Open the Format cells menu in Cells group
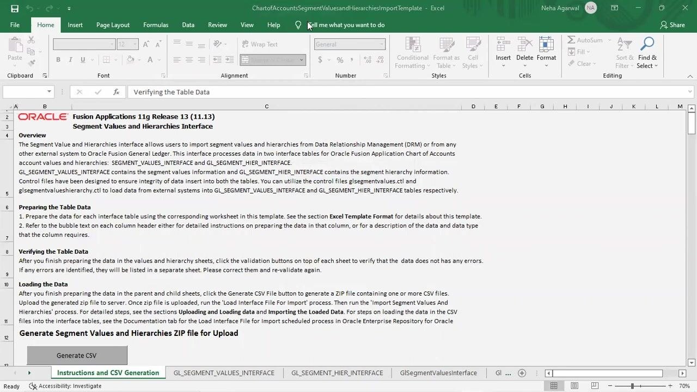Viewport: 697px width, 392px height. pyautogui.click(x=546, y=53)
